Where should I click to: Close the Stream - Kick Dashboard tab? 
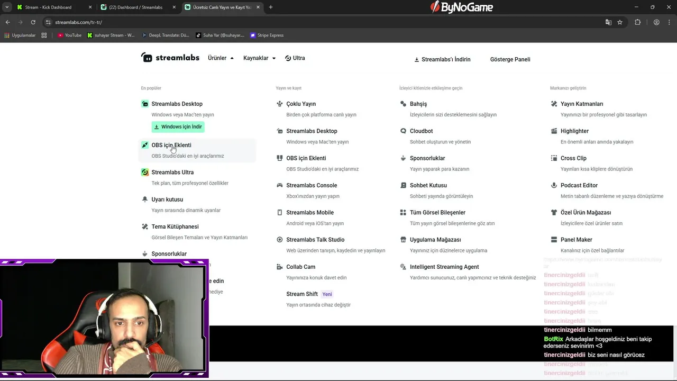(x=90, y=7)
